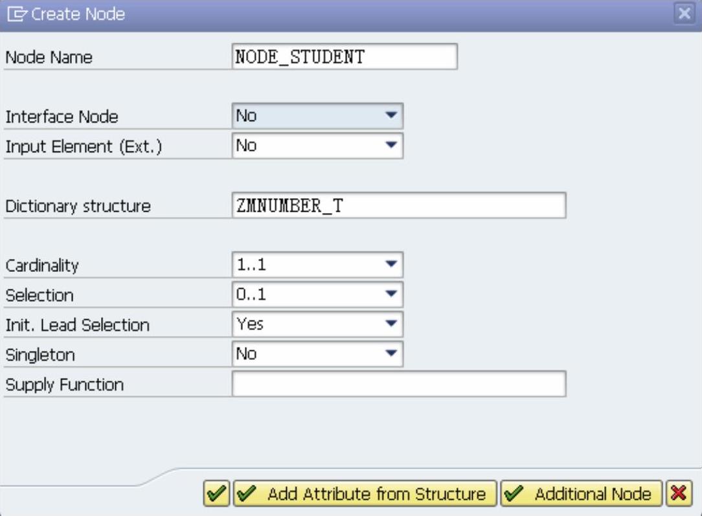Open the Singleton dropdown

(x=317, y=353)
